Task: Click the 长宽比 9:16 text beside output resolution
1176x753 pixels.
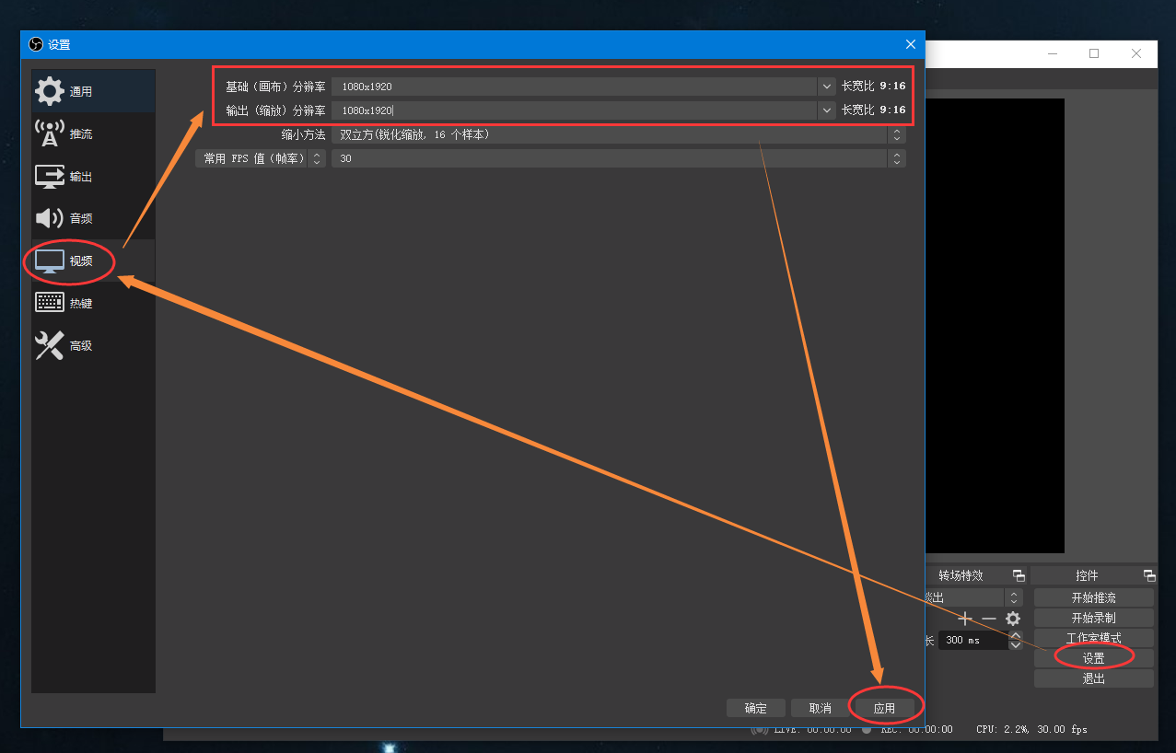Action: point(873,110)
